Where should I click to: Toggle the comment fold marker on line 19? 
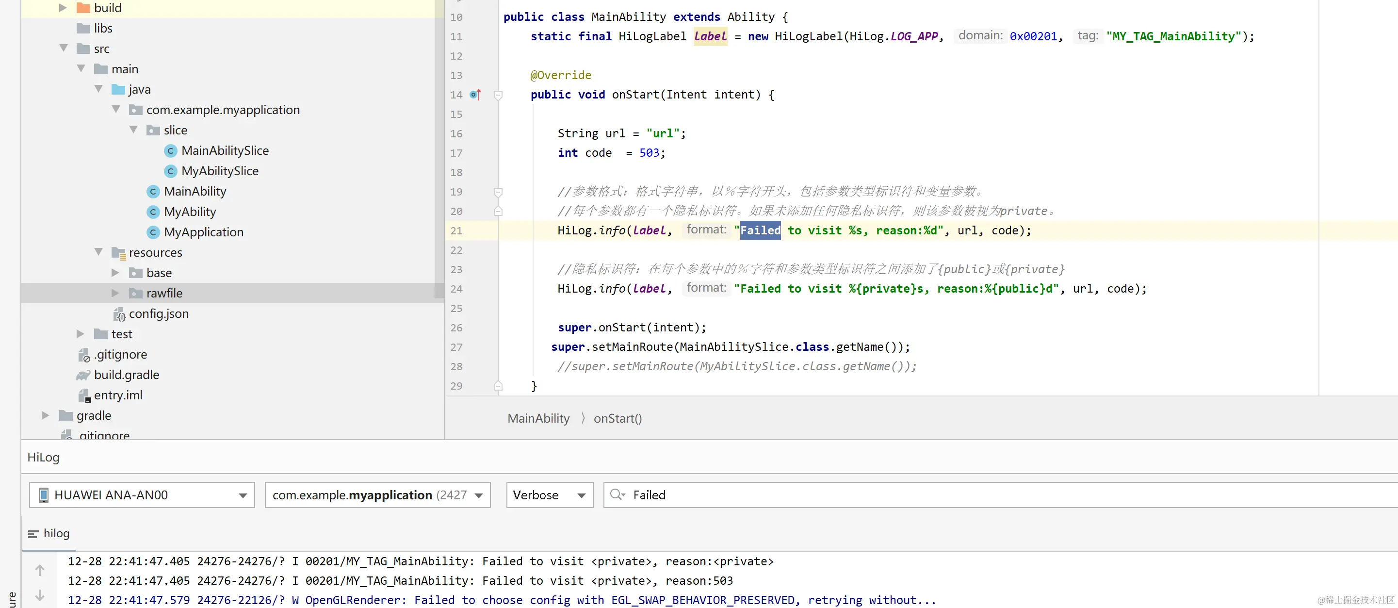point(498,192)
